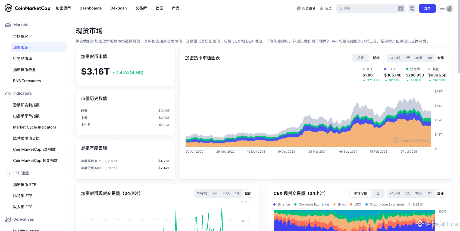This screenshot has width=460, height=231.
Task: Switch CEX chart to 市场份额 view
Action: point(361,193)
